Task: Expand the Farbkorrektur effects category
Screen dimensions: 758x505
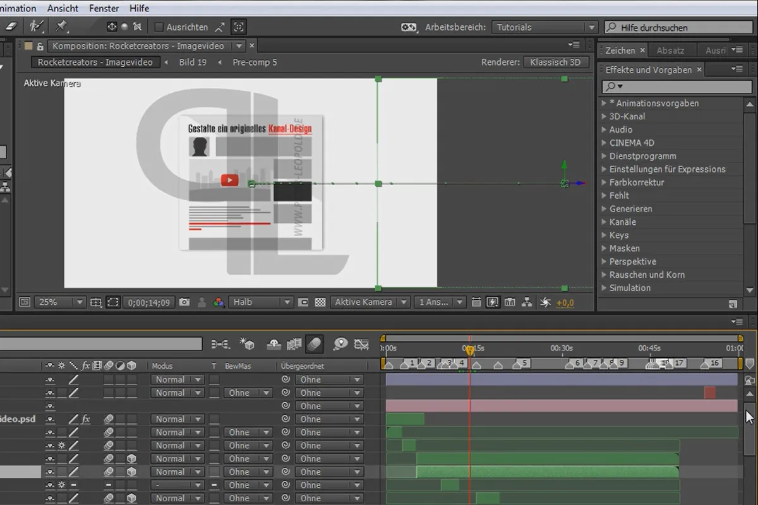Action: click(x=604, y=182)
